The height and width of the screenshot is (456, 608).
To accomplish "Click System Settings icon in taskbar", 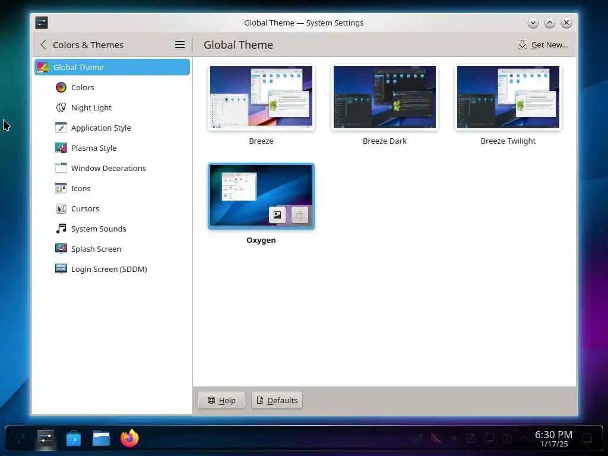I will click(45, 439).
